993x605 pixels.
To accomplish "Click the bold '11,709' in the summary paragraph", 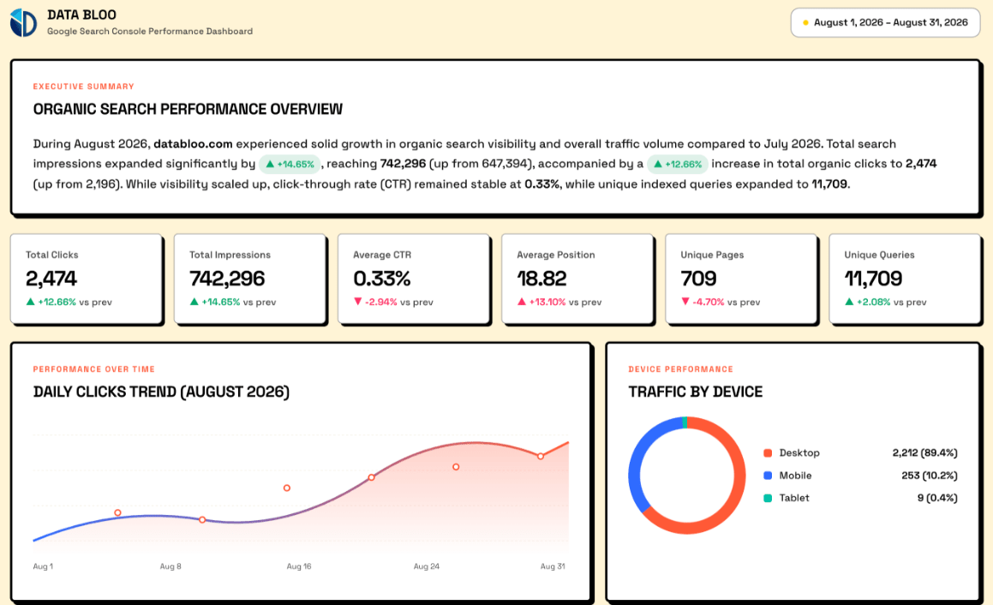I will pyautogui.click(x=829, y=184).
